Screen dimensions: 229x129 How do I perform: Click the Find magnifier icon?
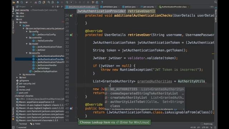pos(49,2)
